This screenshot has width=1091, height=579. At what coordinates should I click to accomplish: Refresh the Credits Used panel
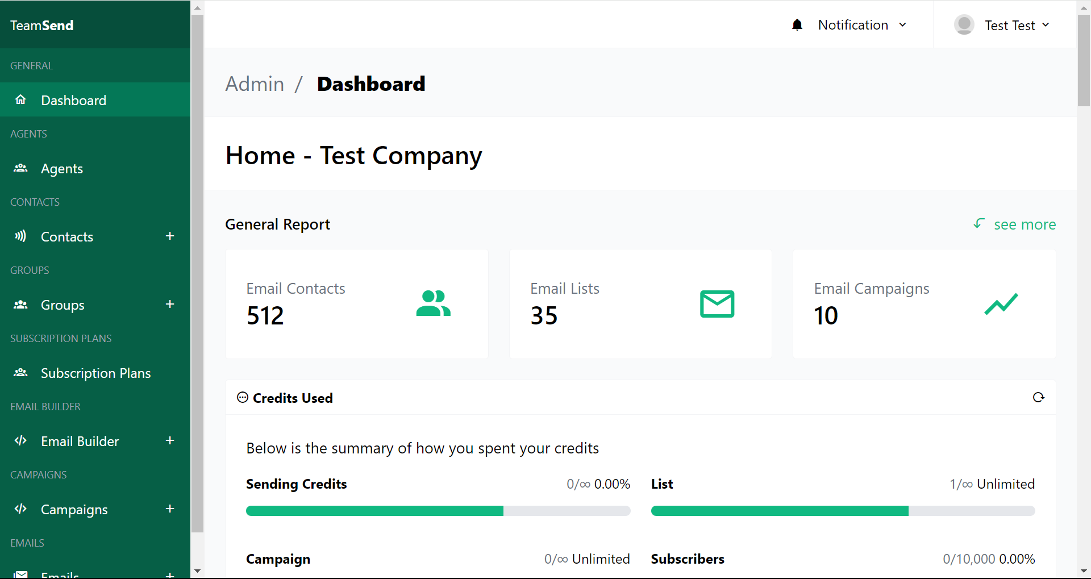pos(1039,397)
